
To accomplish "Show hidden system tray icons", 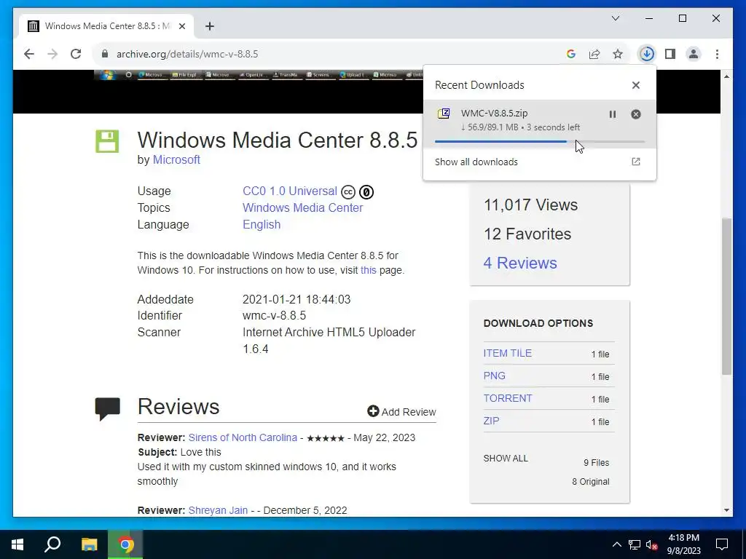I will click(616, 544).
